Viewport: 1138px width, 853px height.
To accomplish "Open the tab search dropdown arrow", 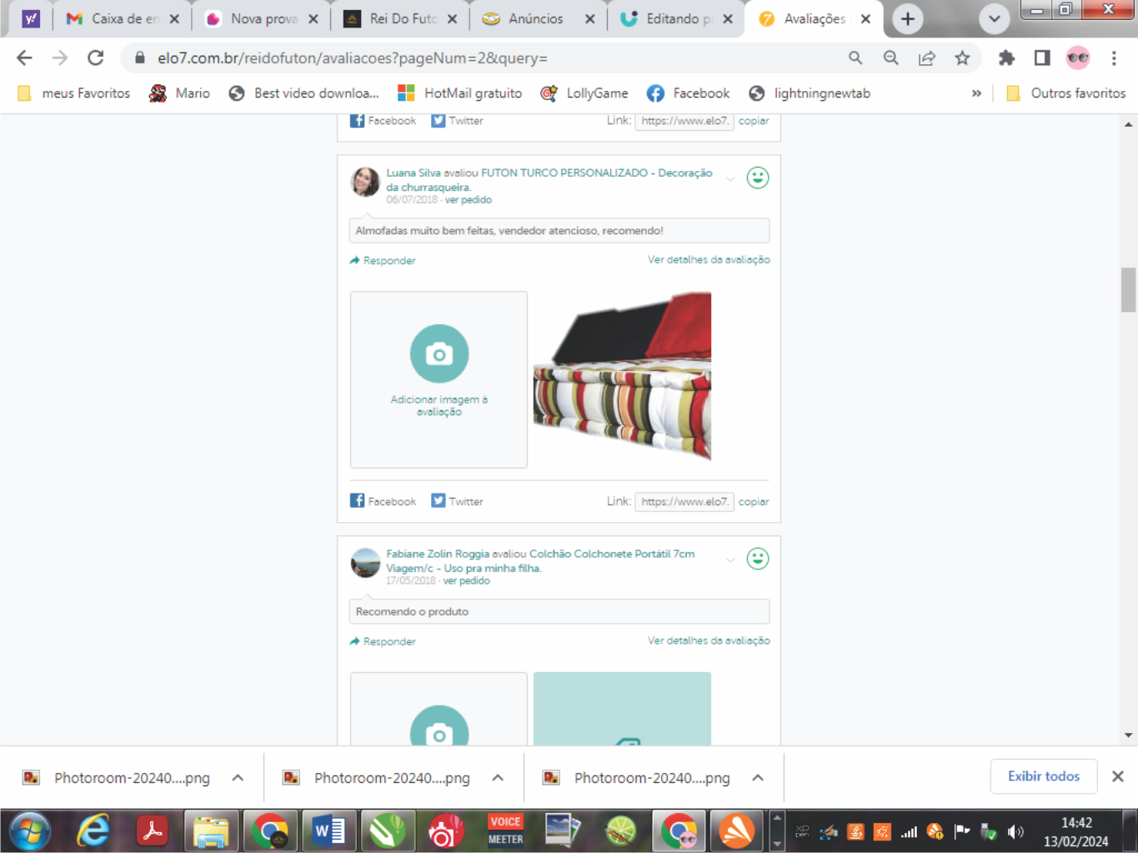I will 994,18.
